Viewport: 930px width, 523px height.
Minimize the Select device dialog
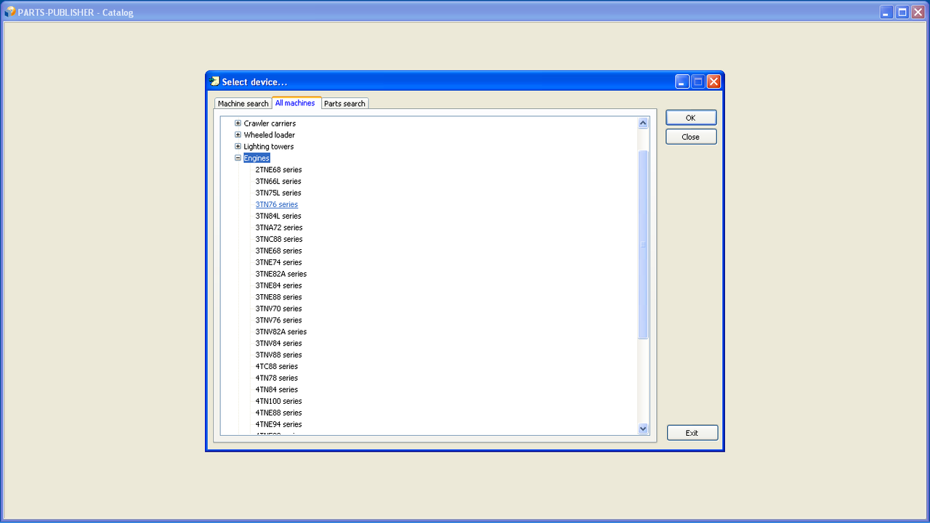click(682, 81)
